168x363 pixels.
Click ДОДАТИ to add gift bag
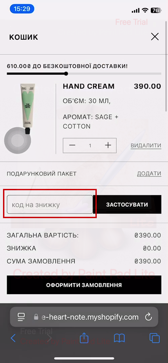[149, 174]
